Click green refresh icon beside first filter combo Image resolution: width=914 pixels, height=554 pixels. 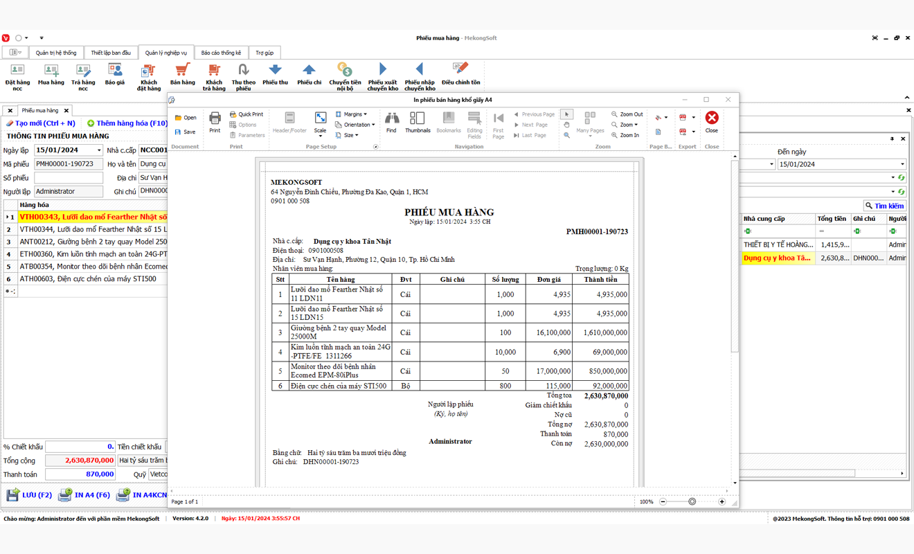coord(901,178)
